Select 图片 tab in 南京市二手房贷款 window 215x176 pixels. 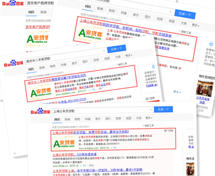85,61
